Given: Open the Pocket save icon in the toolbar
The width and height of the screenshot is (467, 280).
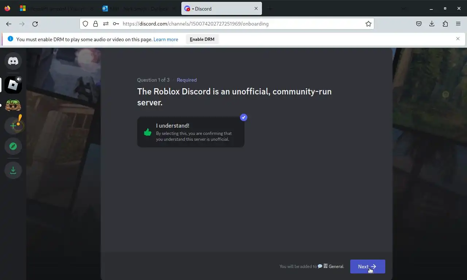Looking at the screenshot, I should (x=419, y=24).
